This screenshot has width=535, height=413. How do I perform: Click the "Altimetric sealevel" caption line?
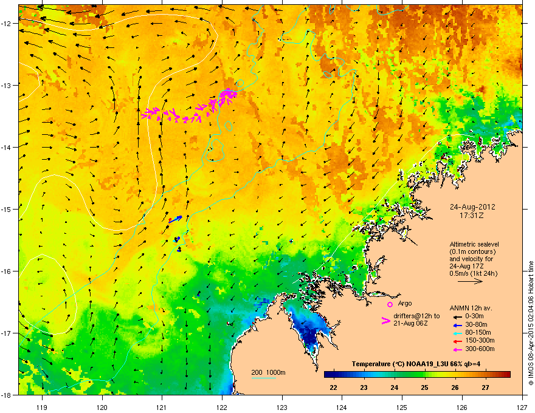pyautogui.click(x=474, y=244)
